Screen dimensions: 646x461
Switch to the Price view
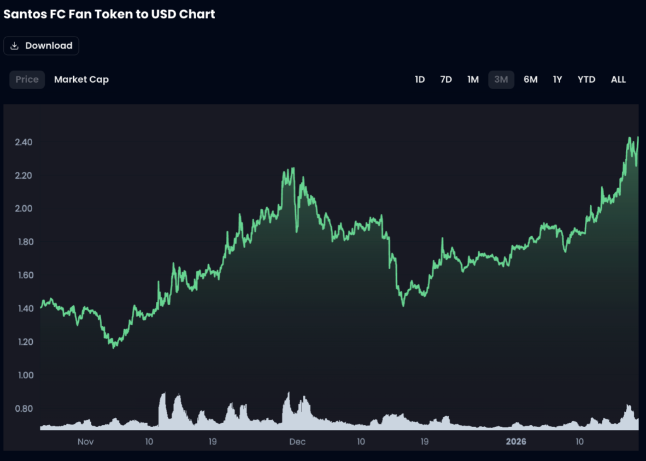click(27, 80)
